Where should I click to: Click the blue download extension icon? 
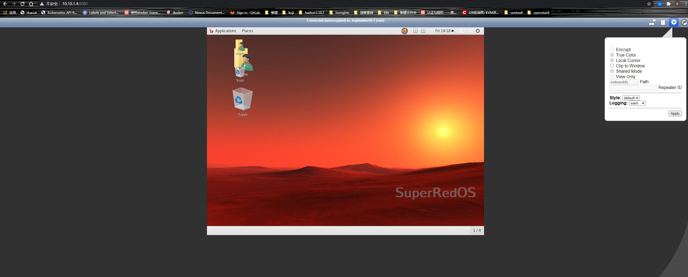coord(660,4)
